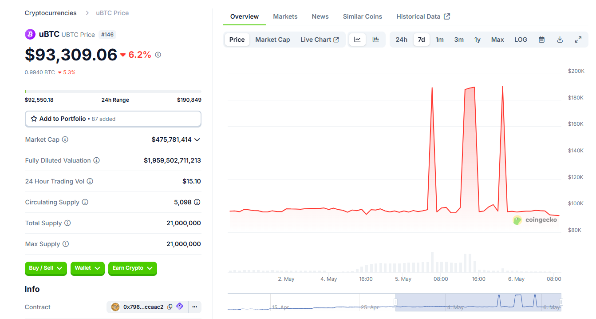Set chart range to 1m

click(439, 40)
